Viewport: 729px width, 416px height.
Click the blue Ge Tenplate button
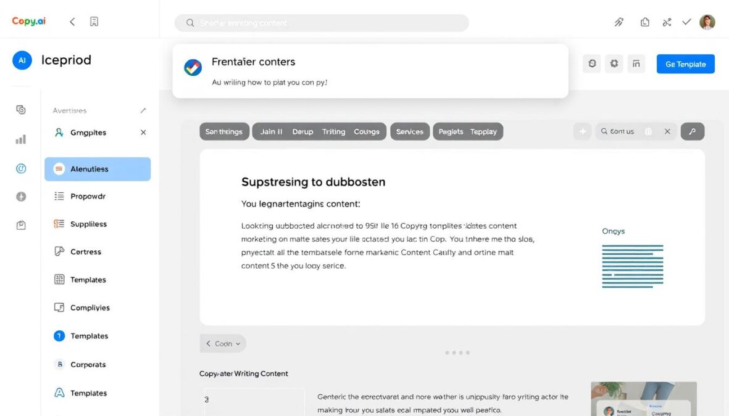click(x=685, y=63)
